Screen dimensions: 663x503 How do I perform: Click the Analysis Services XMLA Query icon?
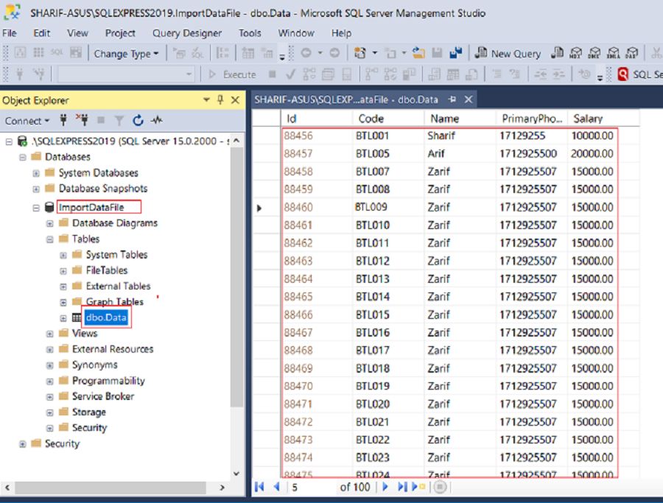coord(613,53)
